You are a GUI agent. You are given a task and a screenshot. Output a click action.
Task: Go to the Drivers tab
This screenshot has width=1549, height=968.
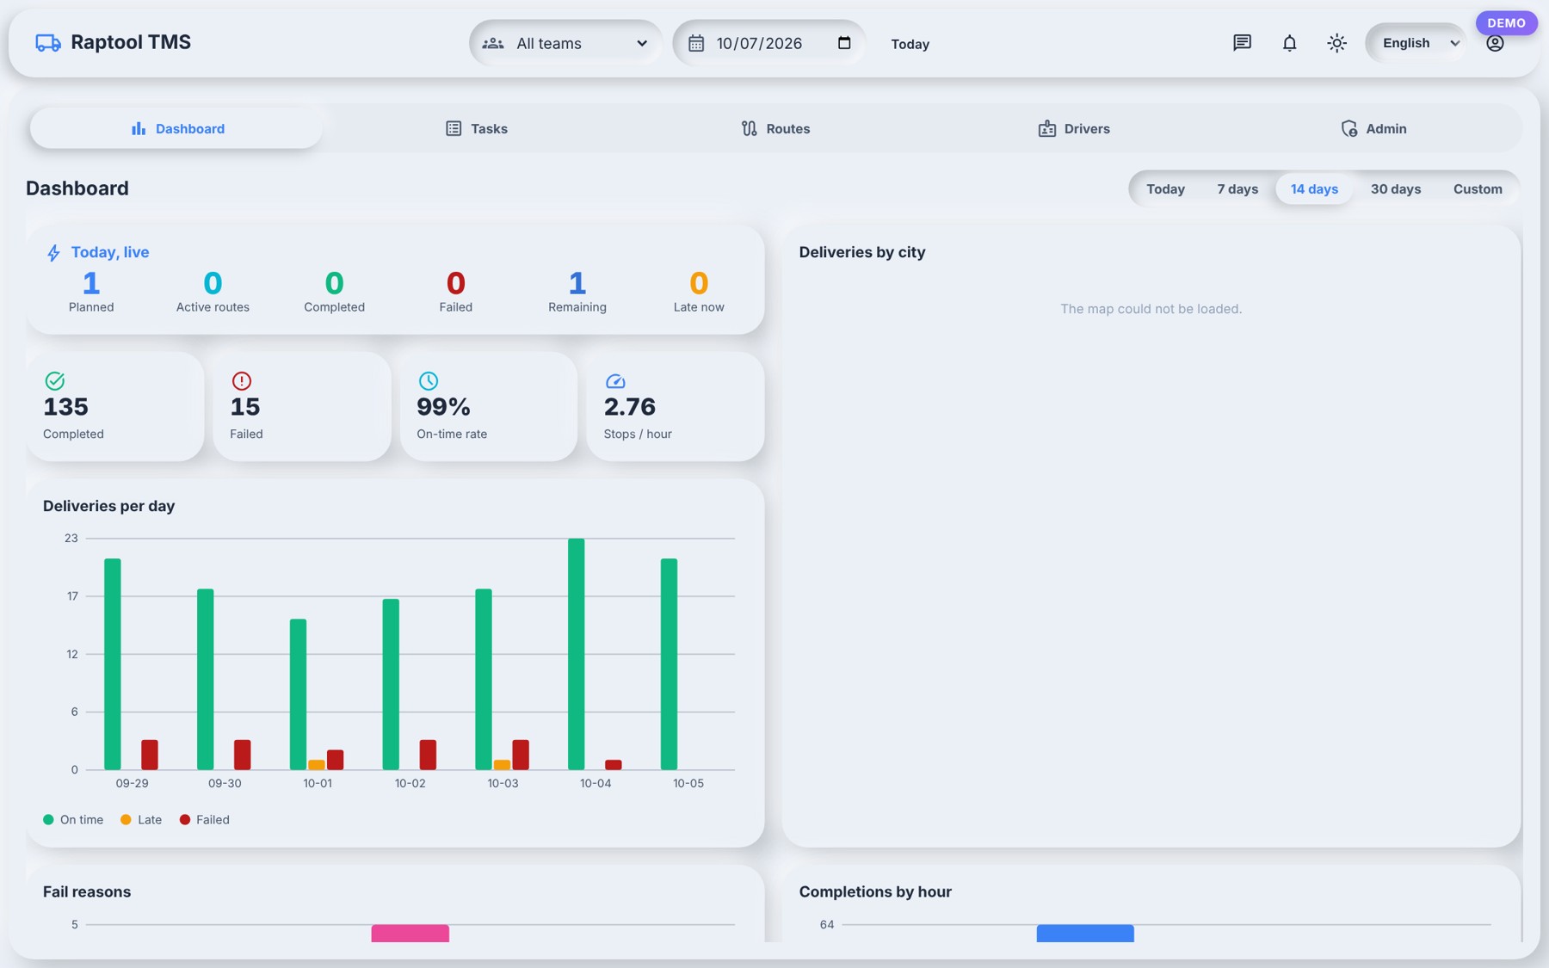tap(1073, 128)
